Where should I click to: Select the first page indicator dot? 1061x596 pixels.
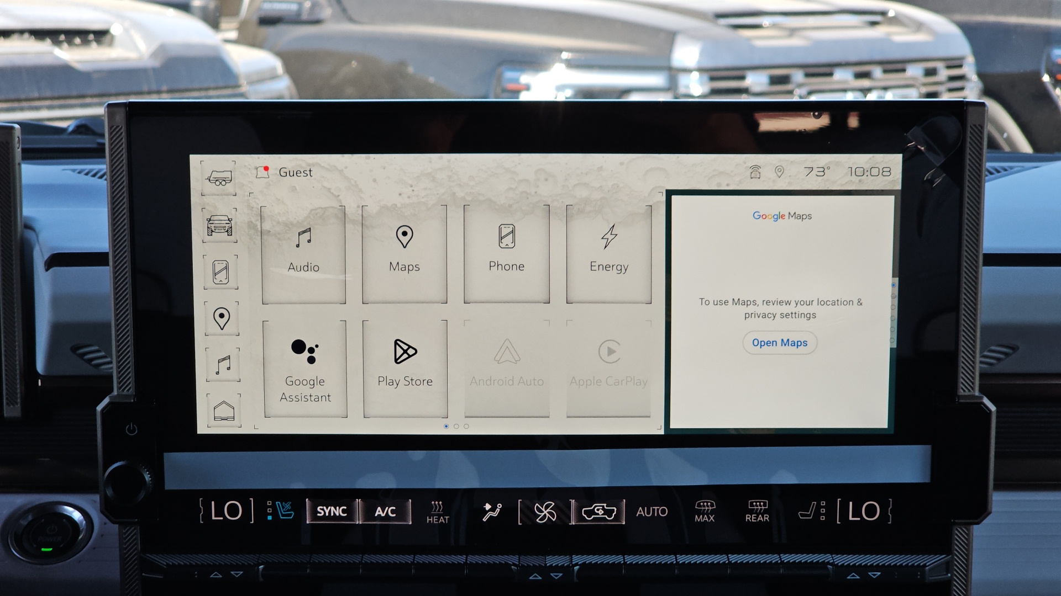446,426
